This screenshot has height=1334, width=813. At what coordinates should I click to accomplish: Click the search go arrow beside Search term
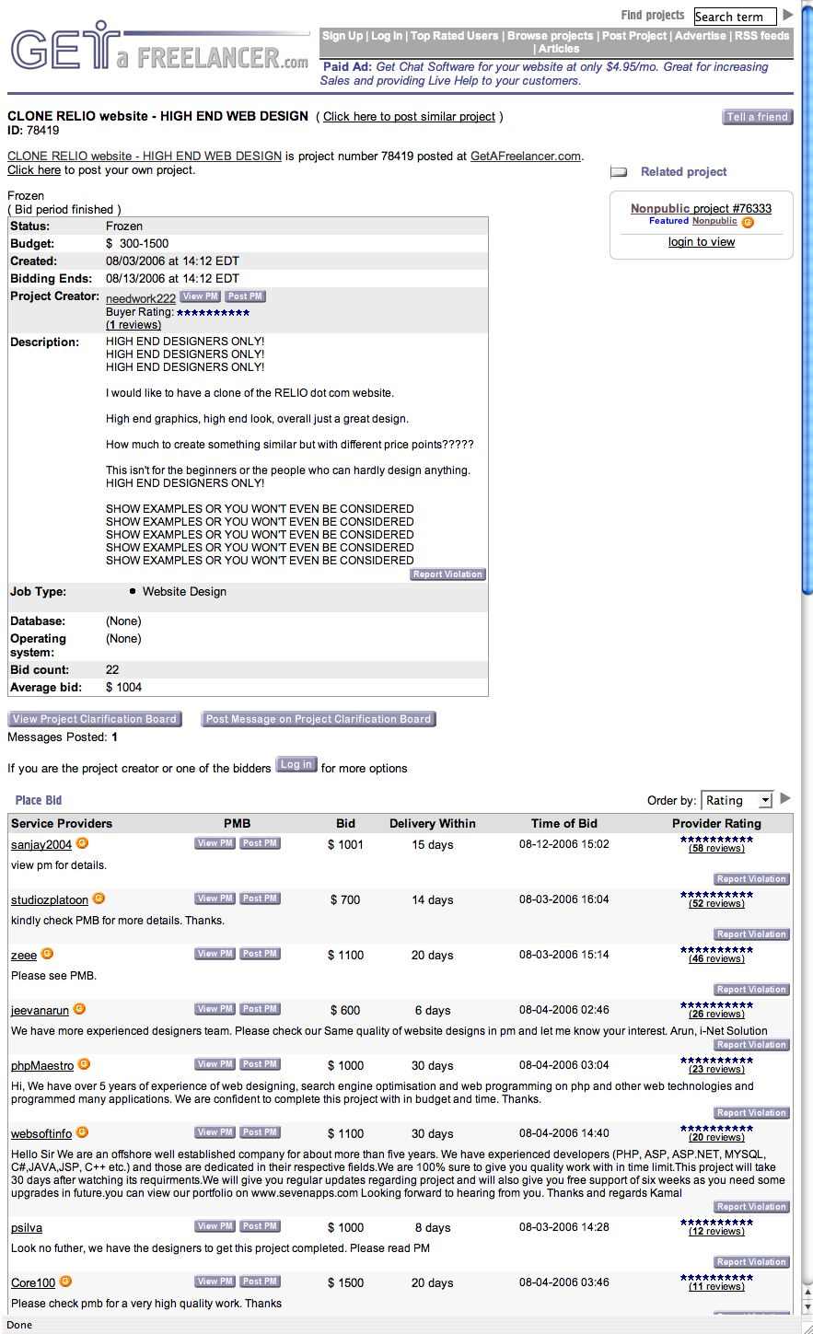click(787, 16)
